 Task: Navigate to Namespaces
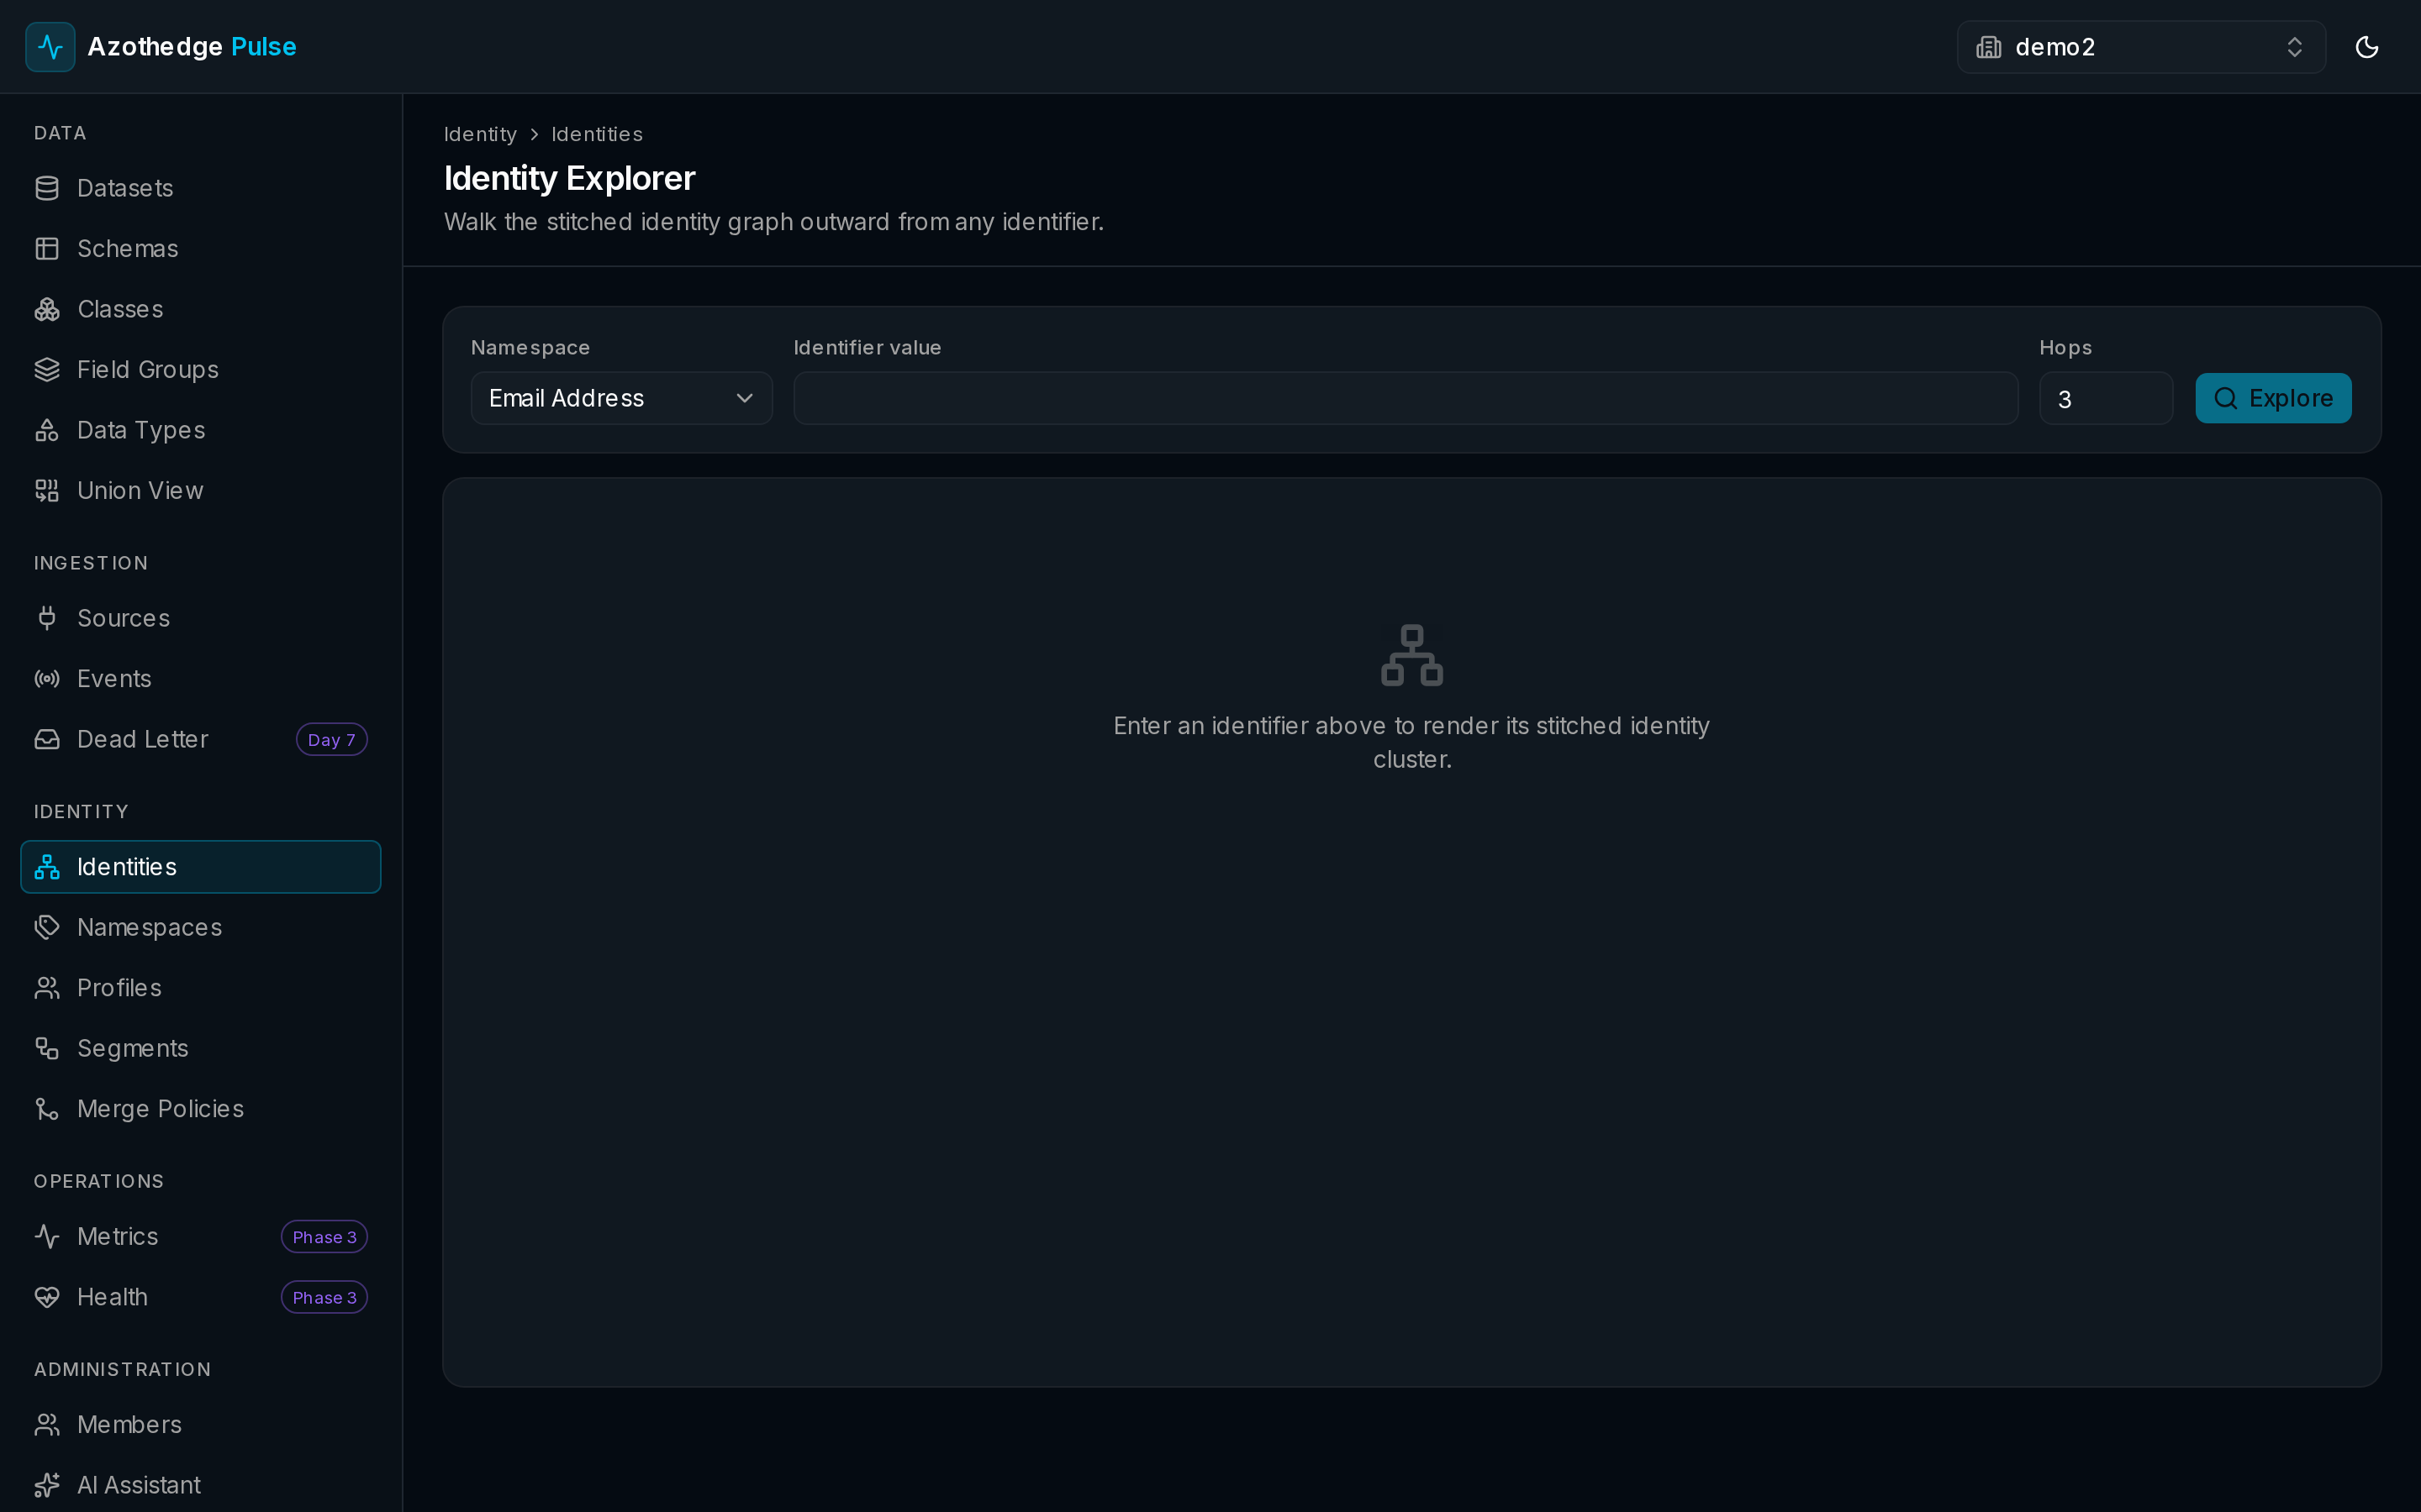tap(200, 927)
